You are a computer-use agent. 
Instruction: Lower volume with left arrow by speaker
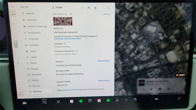point(151,99)
